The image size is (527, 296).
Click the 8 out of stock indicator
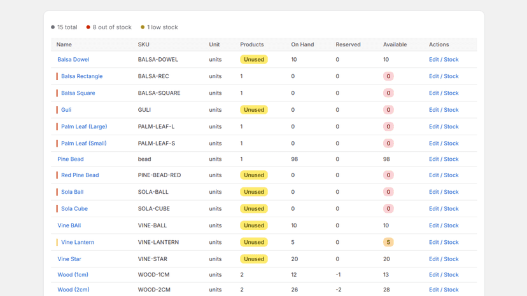click(x=109, y=27)
